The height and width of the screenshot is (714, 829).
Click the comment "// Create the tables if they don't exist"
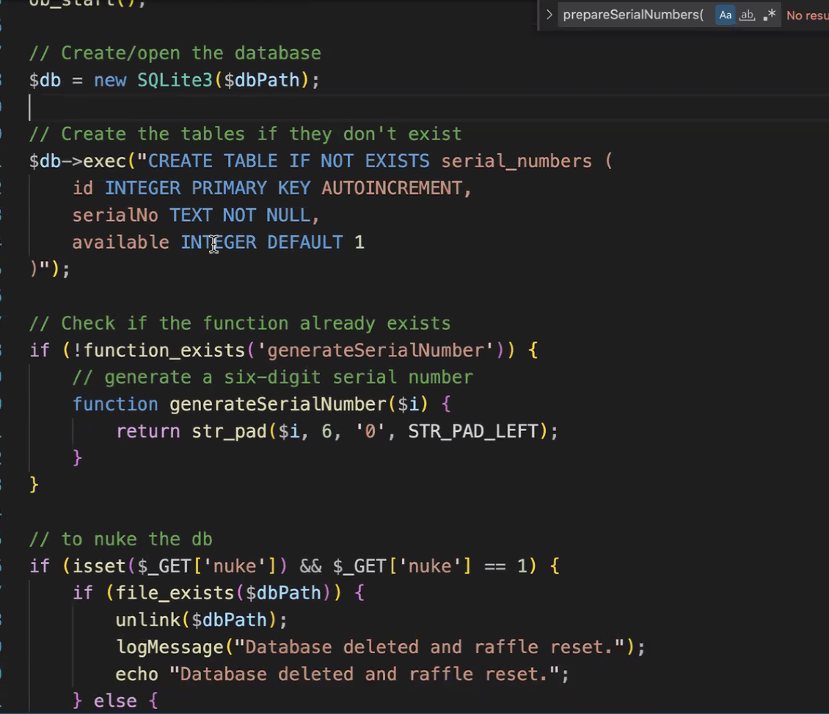(x=245, y=134)
